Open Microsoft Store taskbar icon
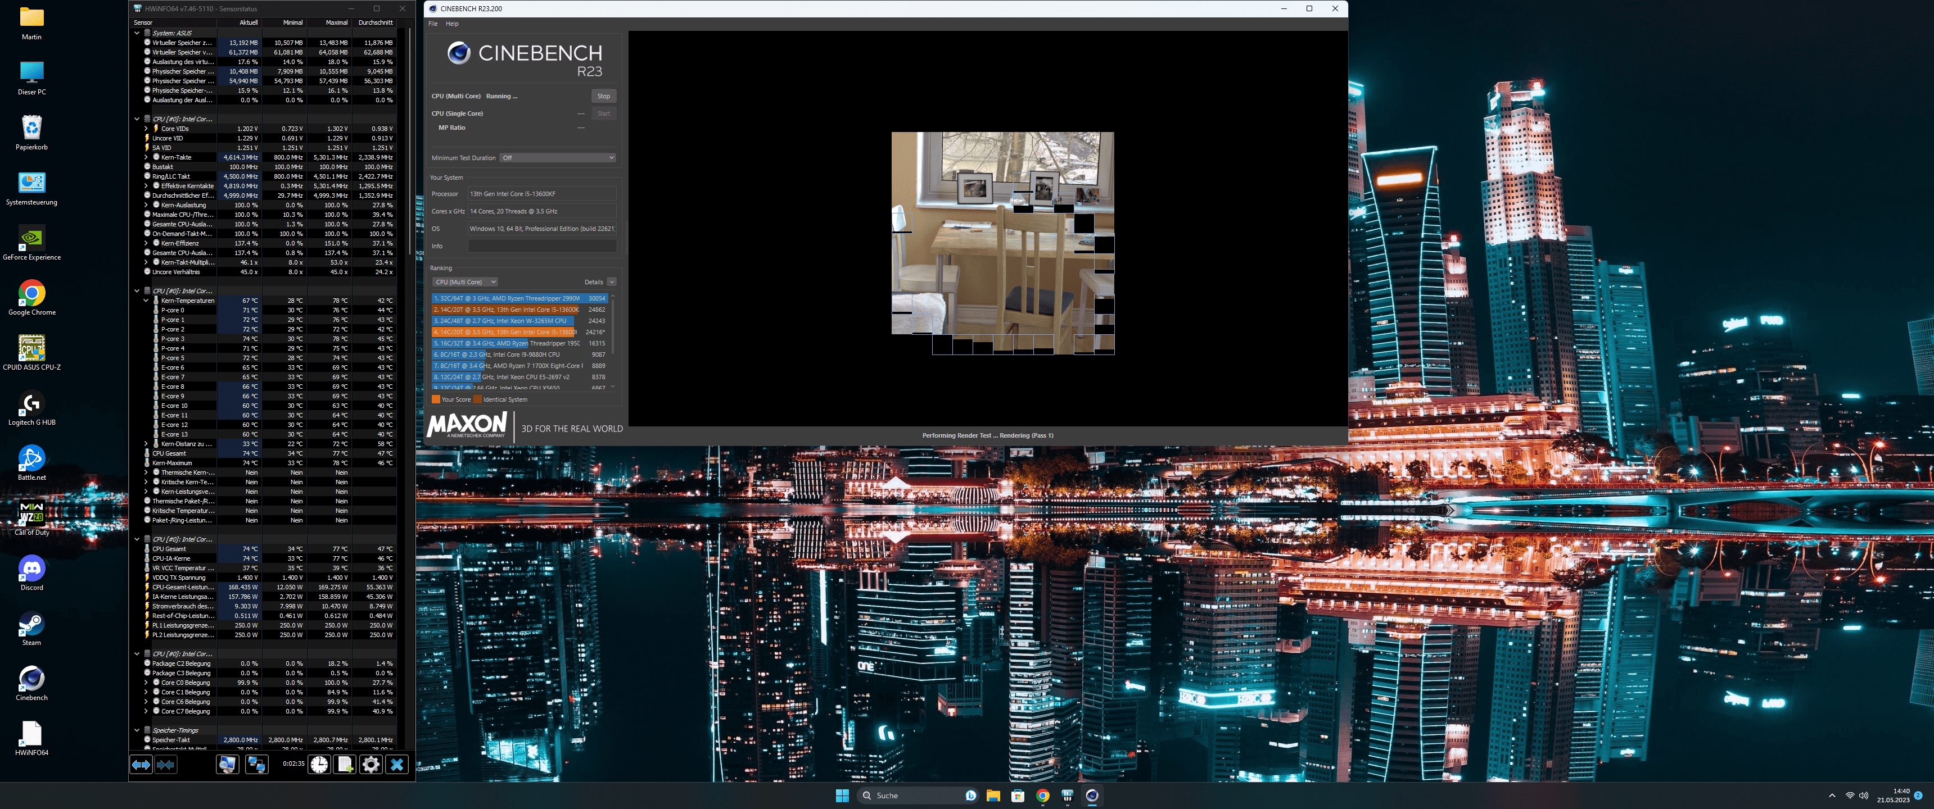Screen dimensions: 1934x809 [1017, 796]
